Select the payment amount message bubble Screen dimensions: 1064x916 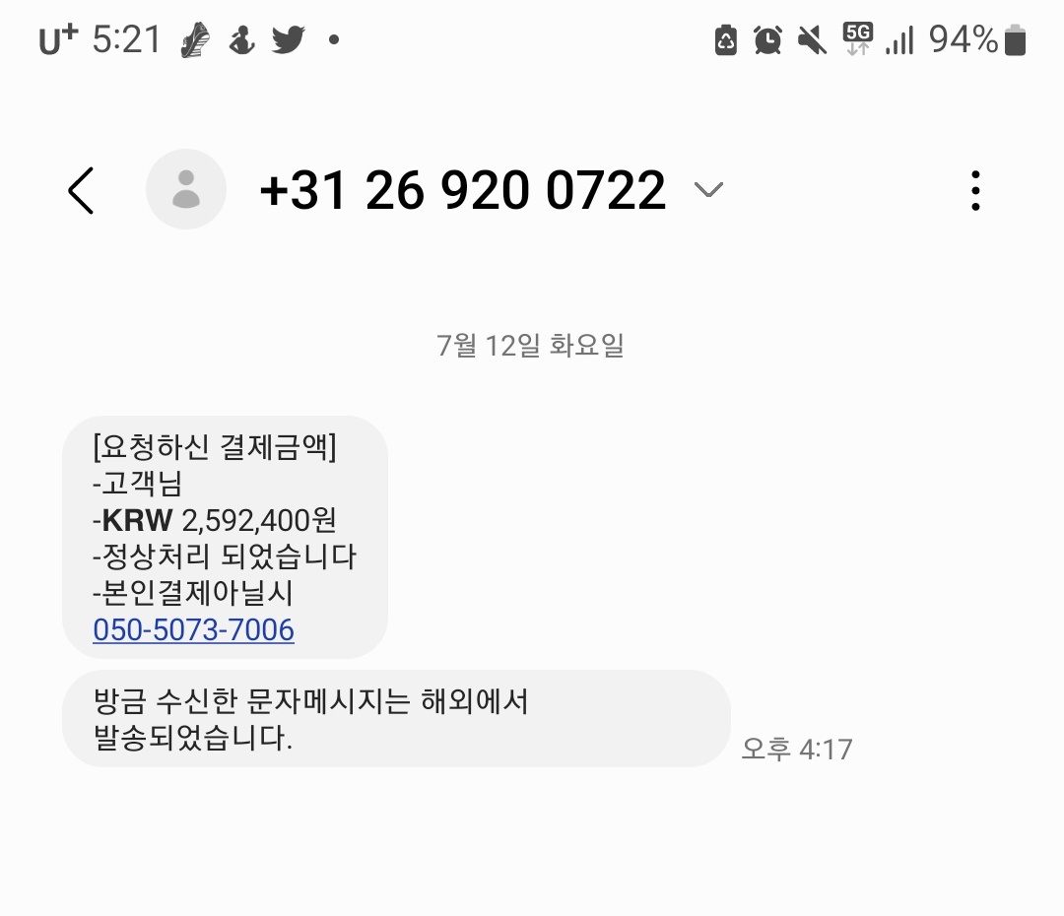(x=225, y=538)
